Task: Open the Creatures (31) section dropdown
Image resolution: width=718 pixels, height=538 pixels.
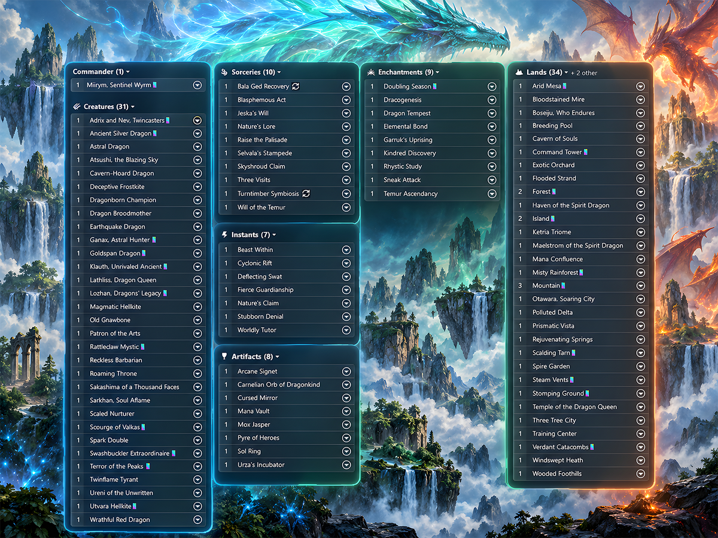Action: [x=132, y=107]
